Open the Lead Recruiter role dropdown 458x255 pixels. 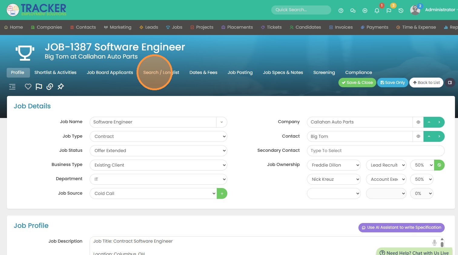386,165
